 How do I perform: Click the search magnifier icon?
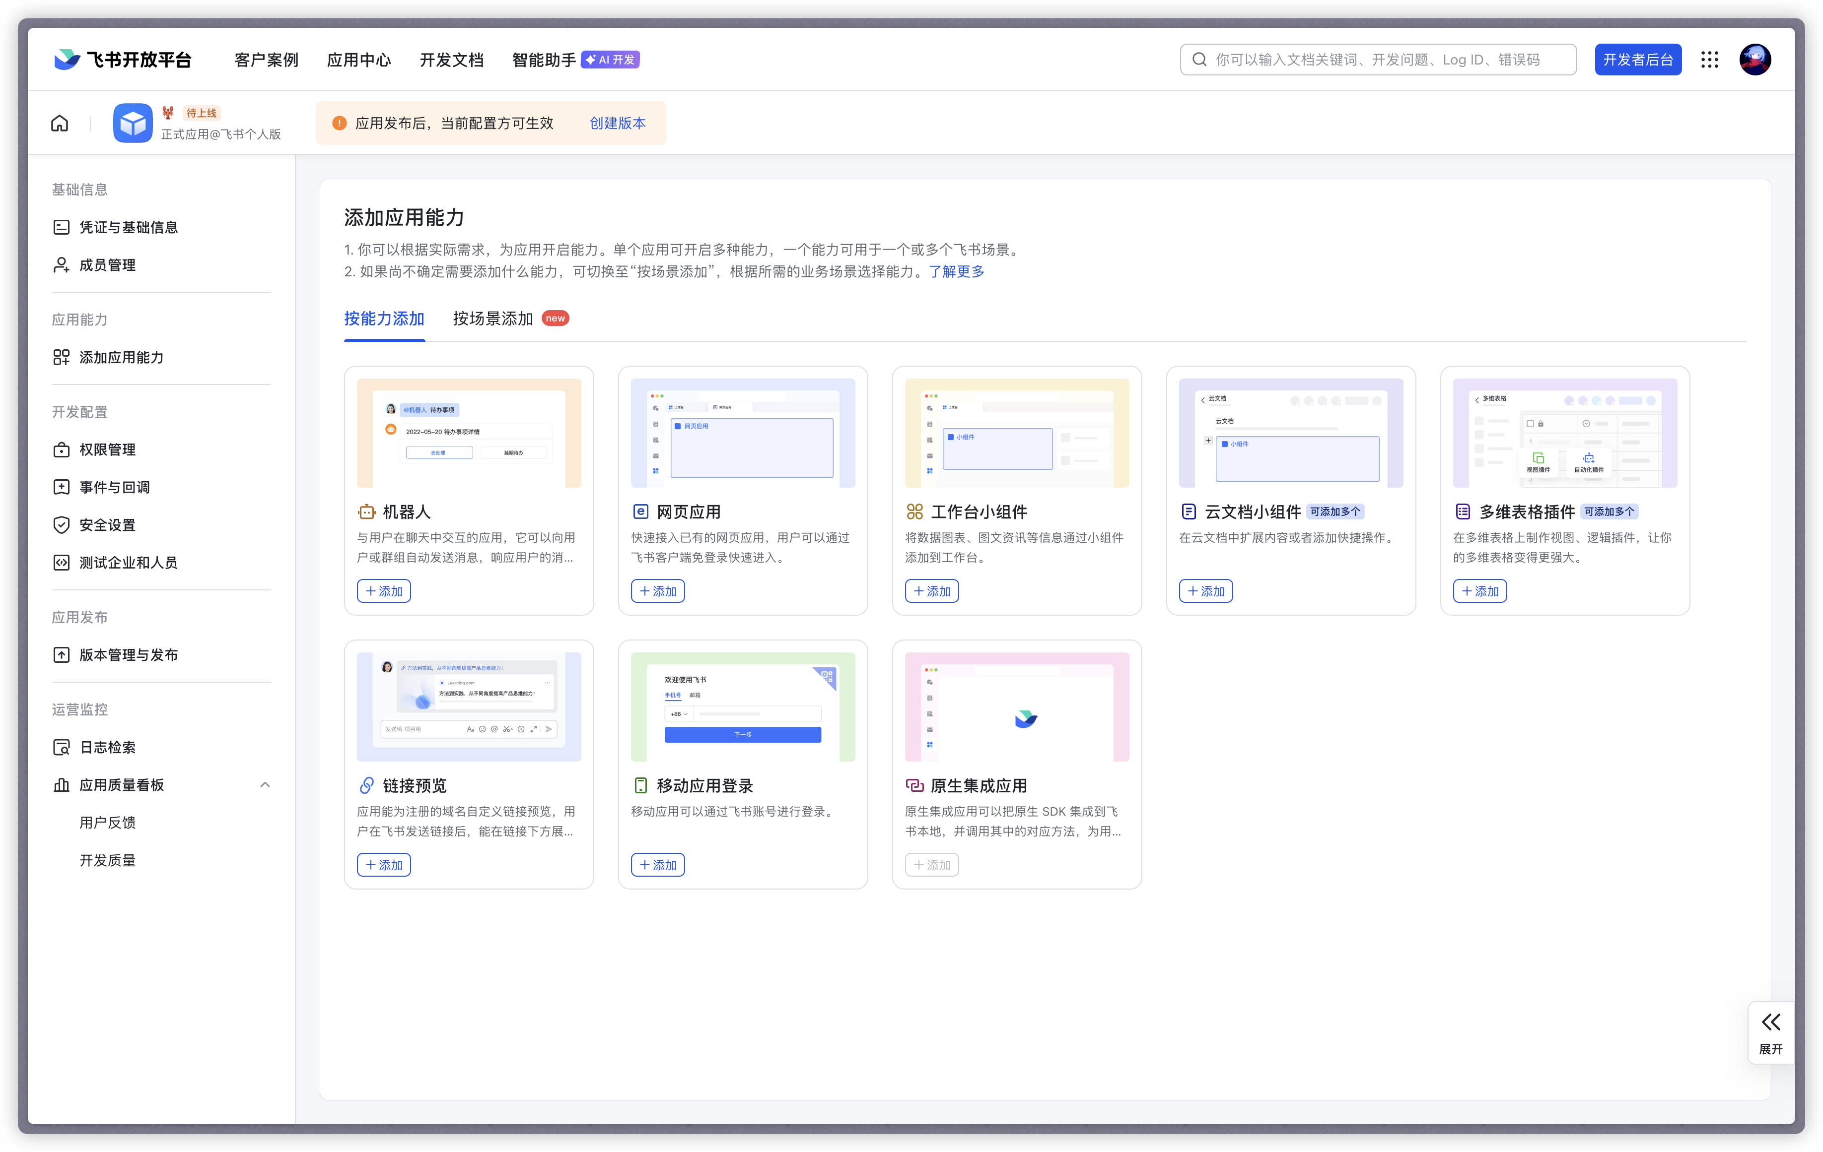(x=1199, y=60)
